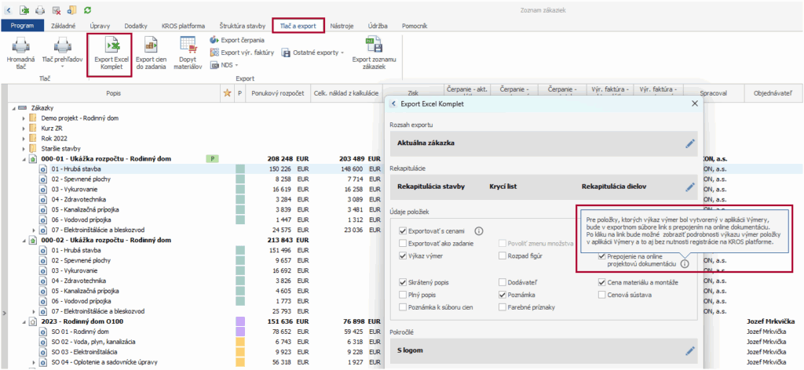The width and height of the screenshot is (804, 370).
Task: Edit Rekapitulácie section with pencil icon
Action: coord(689,187)
